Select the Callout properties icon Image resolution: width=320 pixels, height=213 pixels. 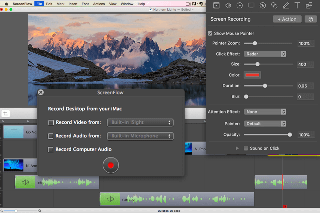(263, 5)
